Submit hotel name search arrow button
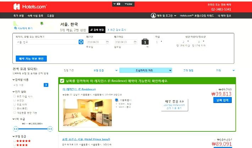 [x=46, y=85]
